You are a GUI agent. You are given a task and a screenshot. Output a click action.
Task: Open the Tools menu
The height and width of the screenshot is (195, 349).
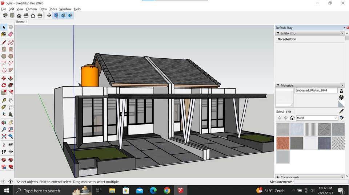(x=53, y=9)
